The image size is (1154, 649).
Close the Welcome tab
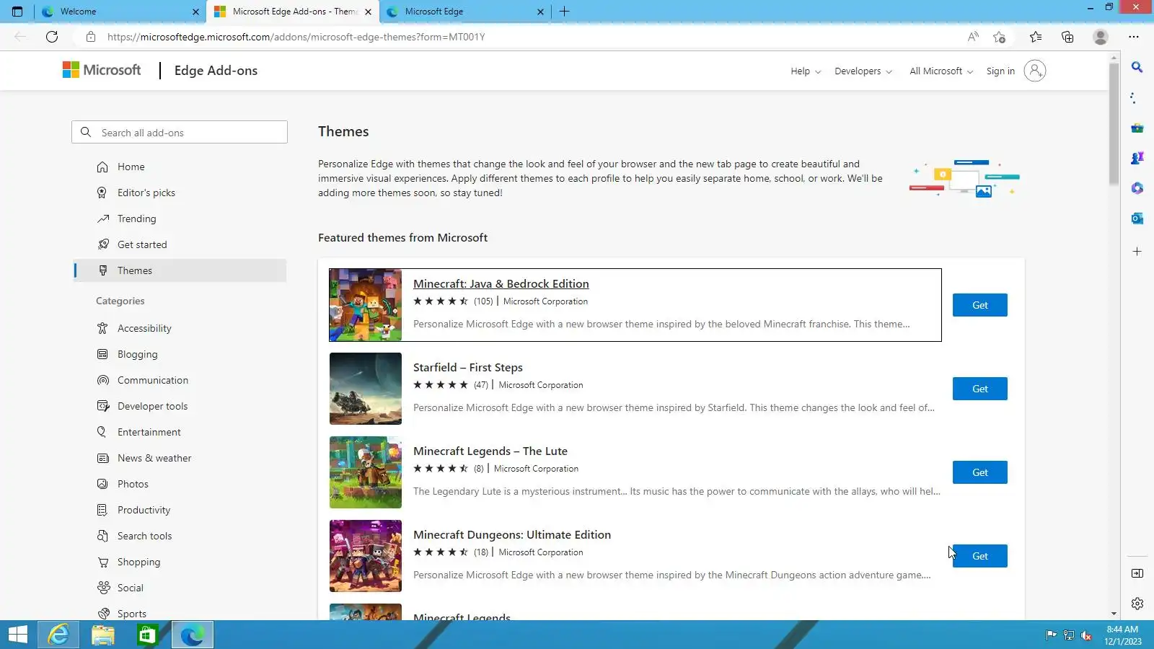195,12
